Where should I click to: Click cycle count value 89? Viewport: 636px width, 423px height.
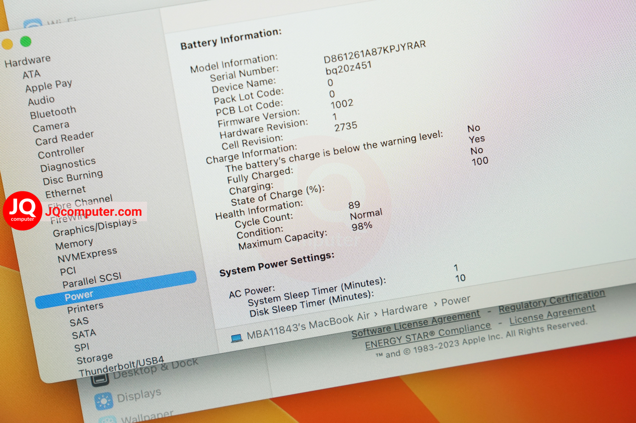coord(354,205)
